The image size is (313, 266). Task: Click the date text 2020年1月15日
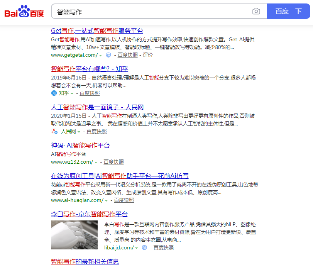click(x=68, y=116)
